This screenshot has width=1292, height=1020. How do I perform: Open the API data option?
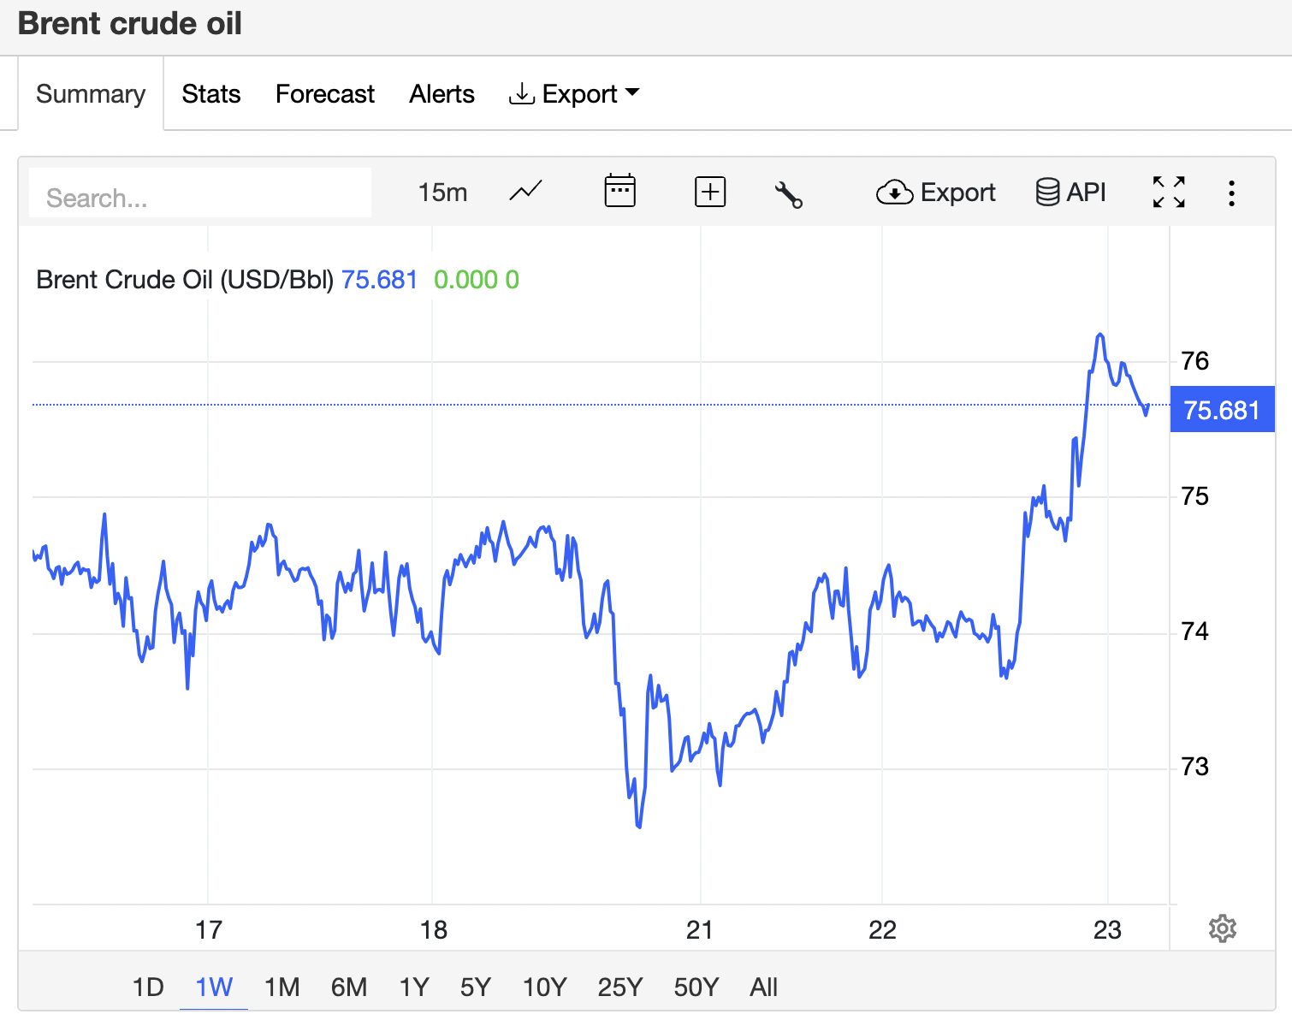(x=1070, y=192)
